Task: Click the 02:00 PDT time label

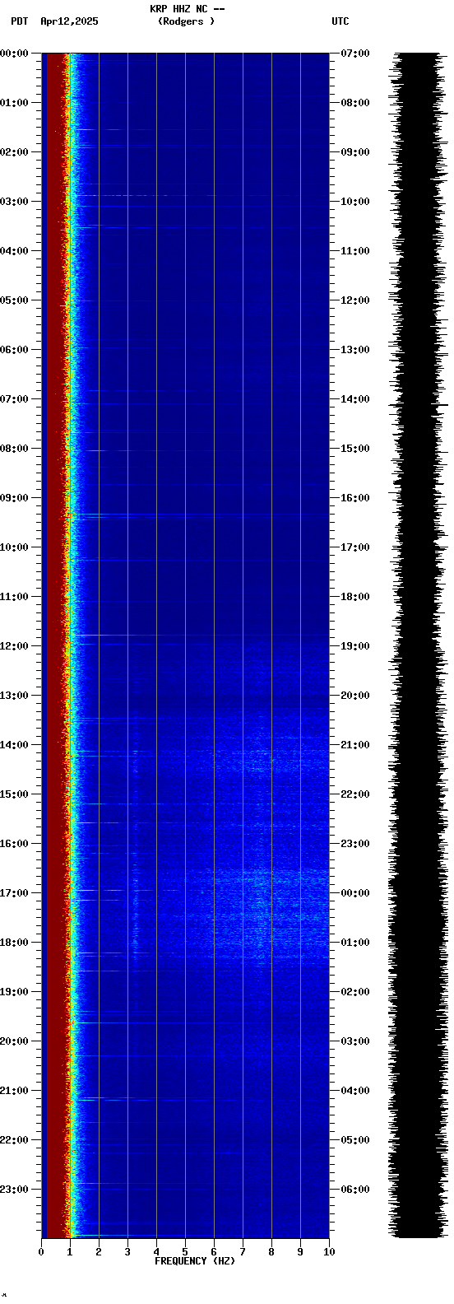Action: [x=14, y=152]
